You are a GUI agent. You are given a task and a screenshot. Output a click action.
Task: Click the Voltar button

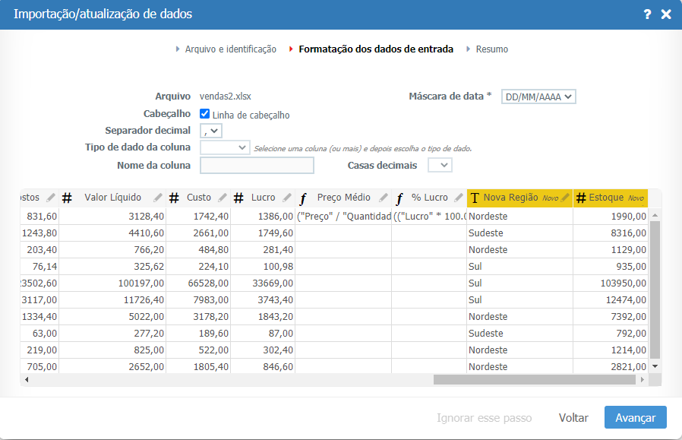click(x=573, y=418)
